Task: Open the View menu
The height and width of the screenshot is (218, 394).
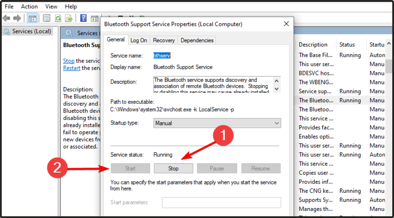Action: pyautogui.click(x=51, y=7)
